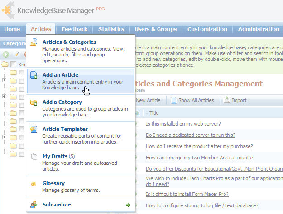This screenshot has height=214, width=283.
Task: Click green add category icon in sidebar
Action: [x=6, y=54]
